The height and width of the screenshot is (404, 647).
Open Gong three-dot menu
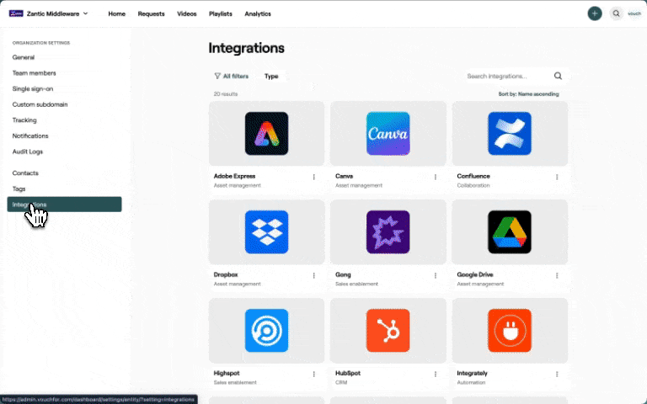coord(436,275)
